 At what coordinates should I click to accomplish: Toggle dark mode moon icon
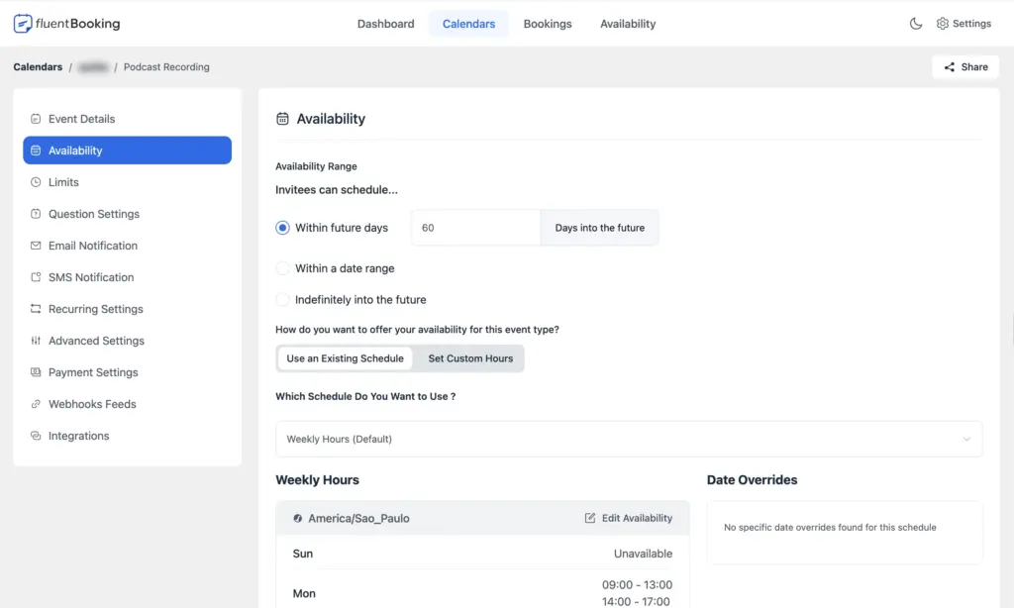pos(916,24)
